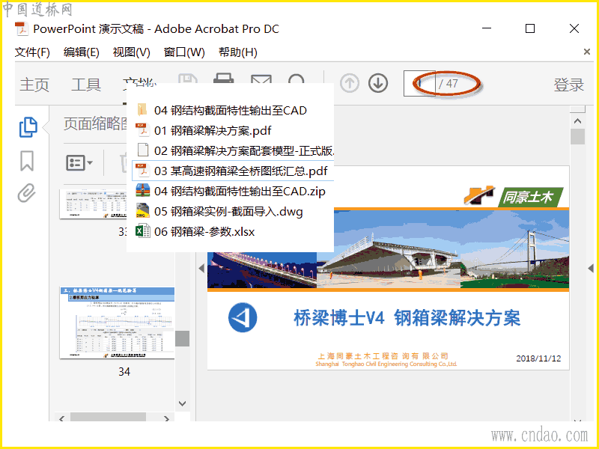Open the 帮助(H) menu
Image resolution: width=599 pixels, height=449 pixels.
click(237, 52)
